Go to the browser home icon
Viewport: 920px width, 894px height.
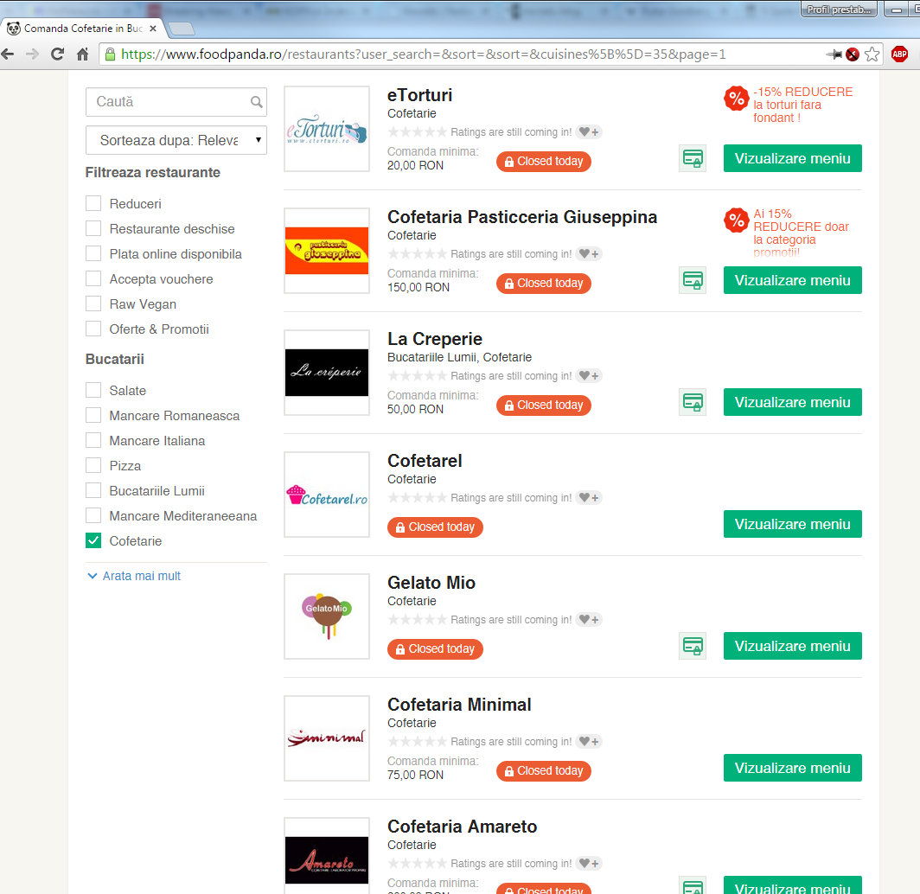point(83,54)
